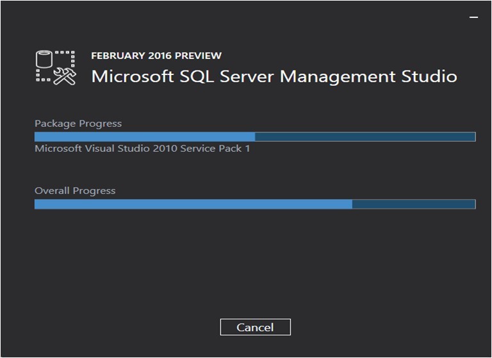Click the word Microsoft in the main title
492x358 pixels.
click(133, 76)
